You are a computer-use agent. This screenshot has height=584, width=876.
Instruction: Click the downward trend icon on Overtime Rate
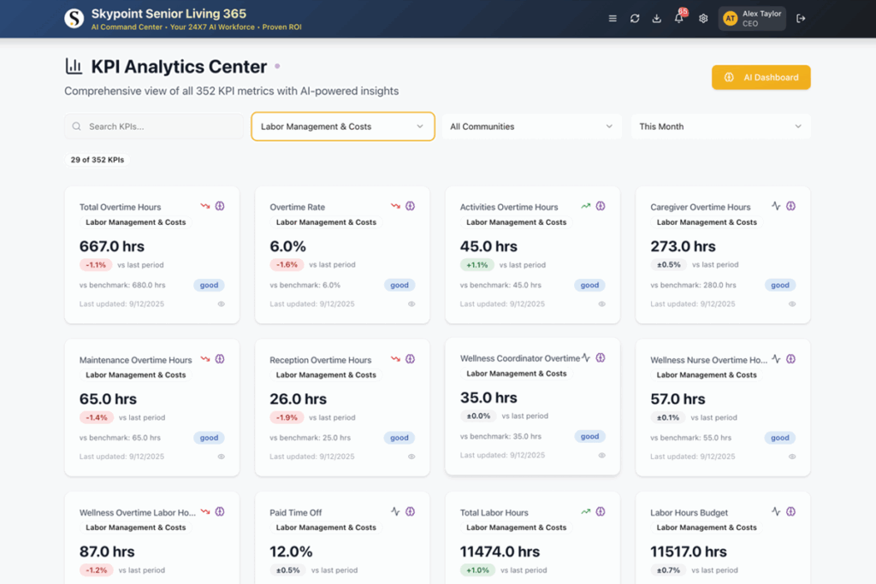[x=395, y=206]
